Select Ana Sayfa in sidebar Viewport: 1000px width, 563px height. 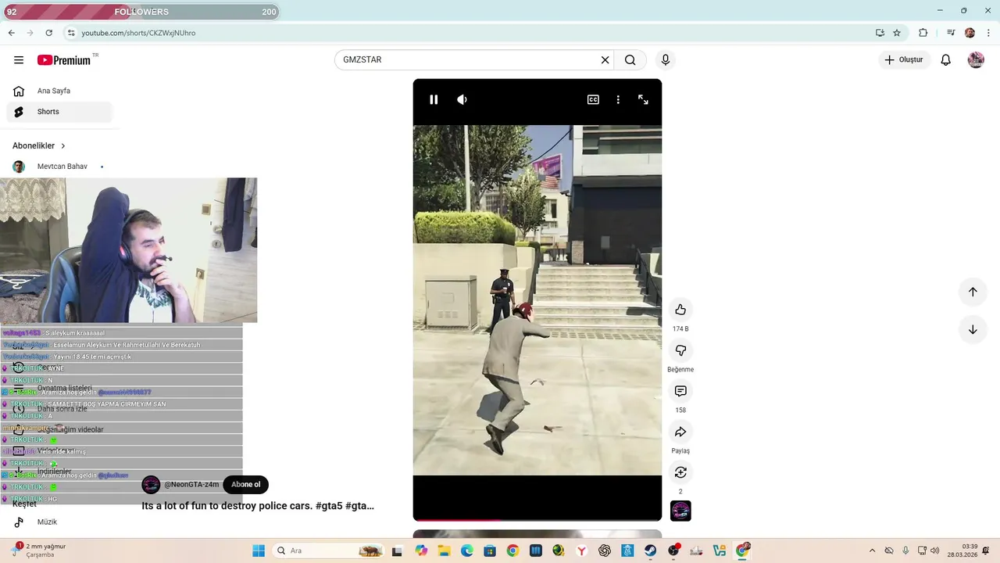coord(59,91)
